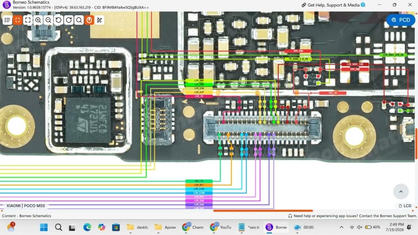Toggle the orange mouse-scroll mode button
This screenshot has width=418, height=235.
[89, 20]
